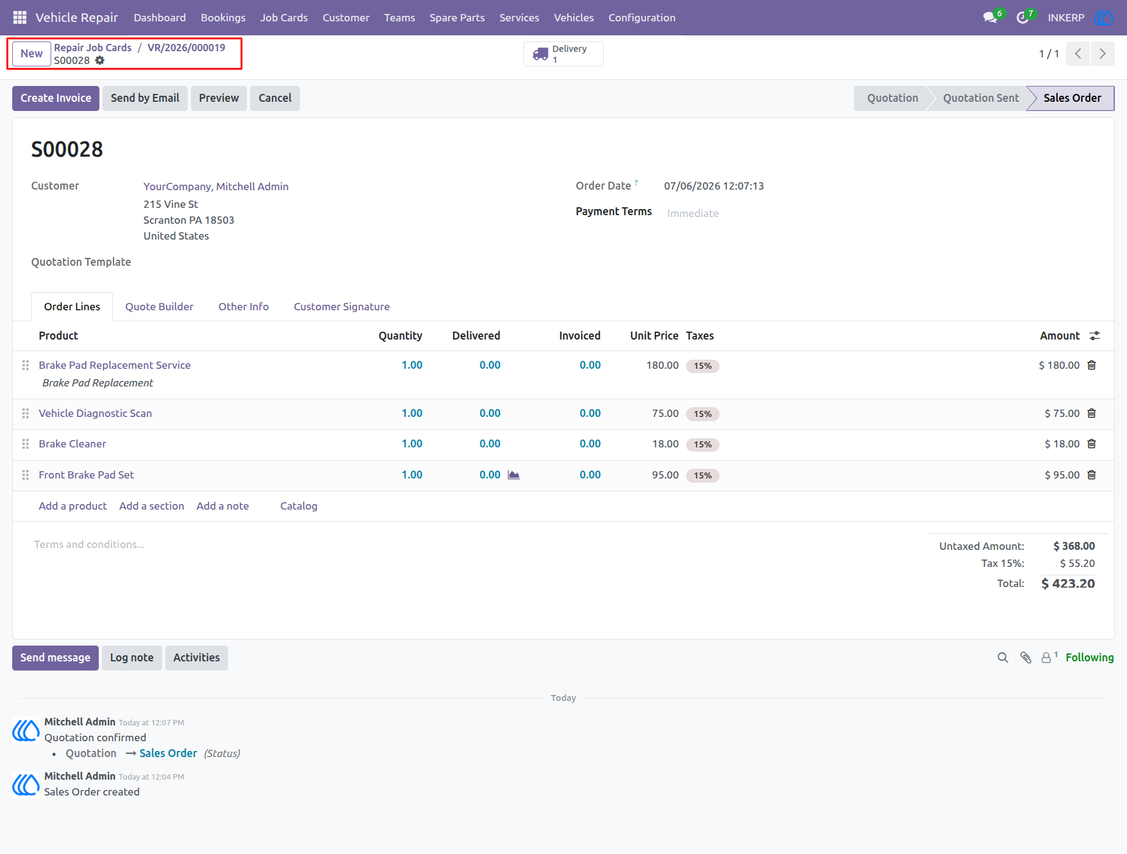
Task: Switch to the Quote Builder tab
Action: point(159,307)
